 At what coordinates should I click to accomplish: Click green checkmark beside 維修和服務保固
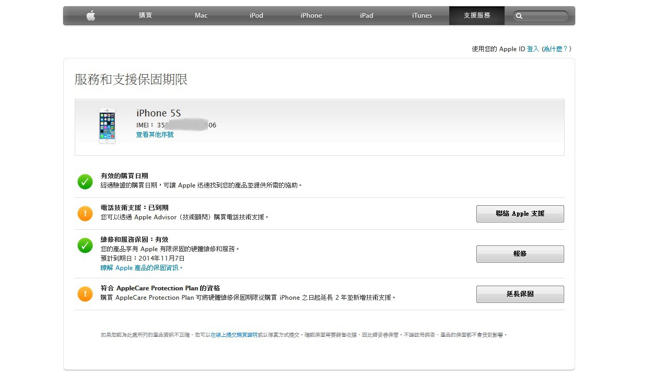(x=85, y=245)
